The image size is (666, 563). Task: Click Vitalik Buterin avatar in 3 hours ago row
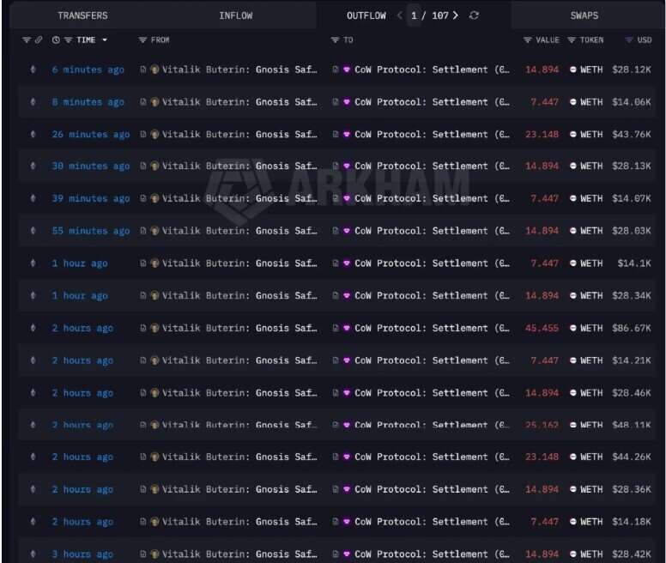click(155, 554)
